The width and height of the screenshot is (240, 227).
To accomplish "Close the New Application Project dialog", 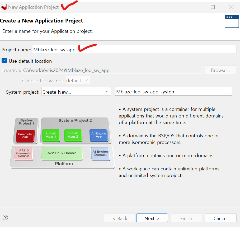I will pos(231,7).
